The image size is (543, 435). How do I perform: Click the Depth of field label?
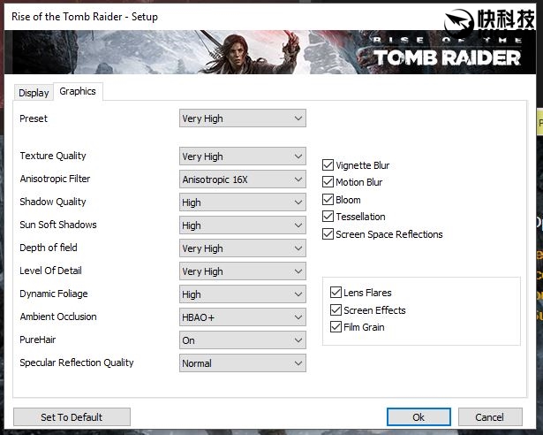click(x=49, y=248)
